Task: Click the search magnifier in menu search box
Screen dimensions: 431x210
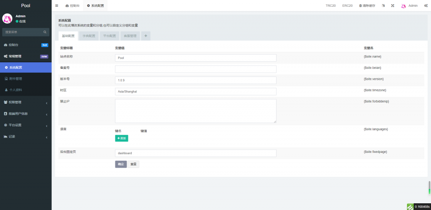Action: tap(45, 32)
